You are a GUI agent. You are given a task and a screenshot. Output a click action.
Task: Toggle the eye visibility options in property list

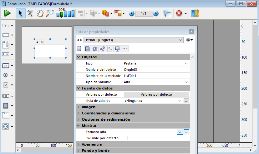(x=189, y=40)
